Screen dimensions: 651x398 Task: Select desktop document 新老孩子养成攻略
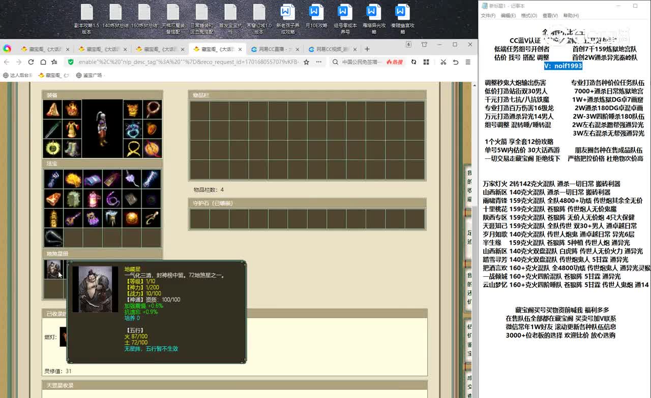point(288,20)
